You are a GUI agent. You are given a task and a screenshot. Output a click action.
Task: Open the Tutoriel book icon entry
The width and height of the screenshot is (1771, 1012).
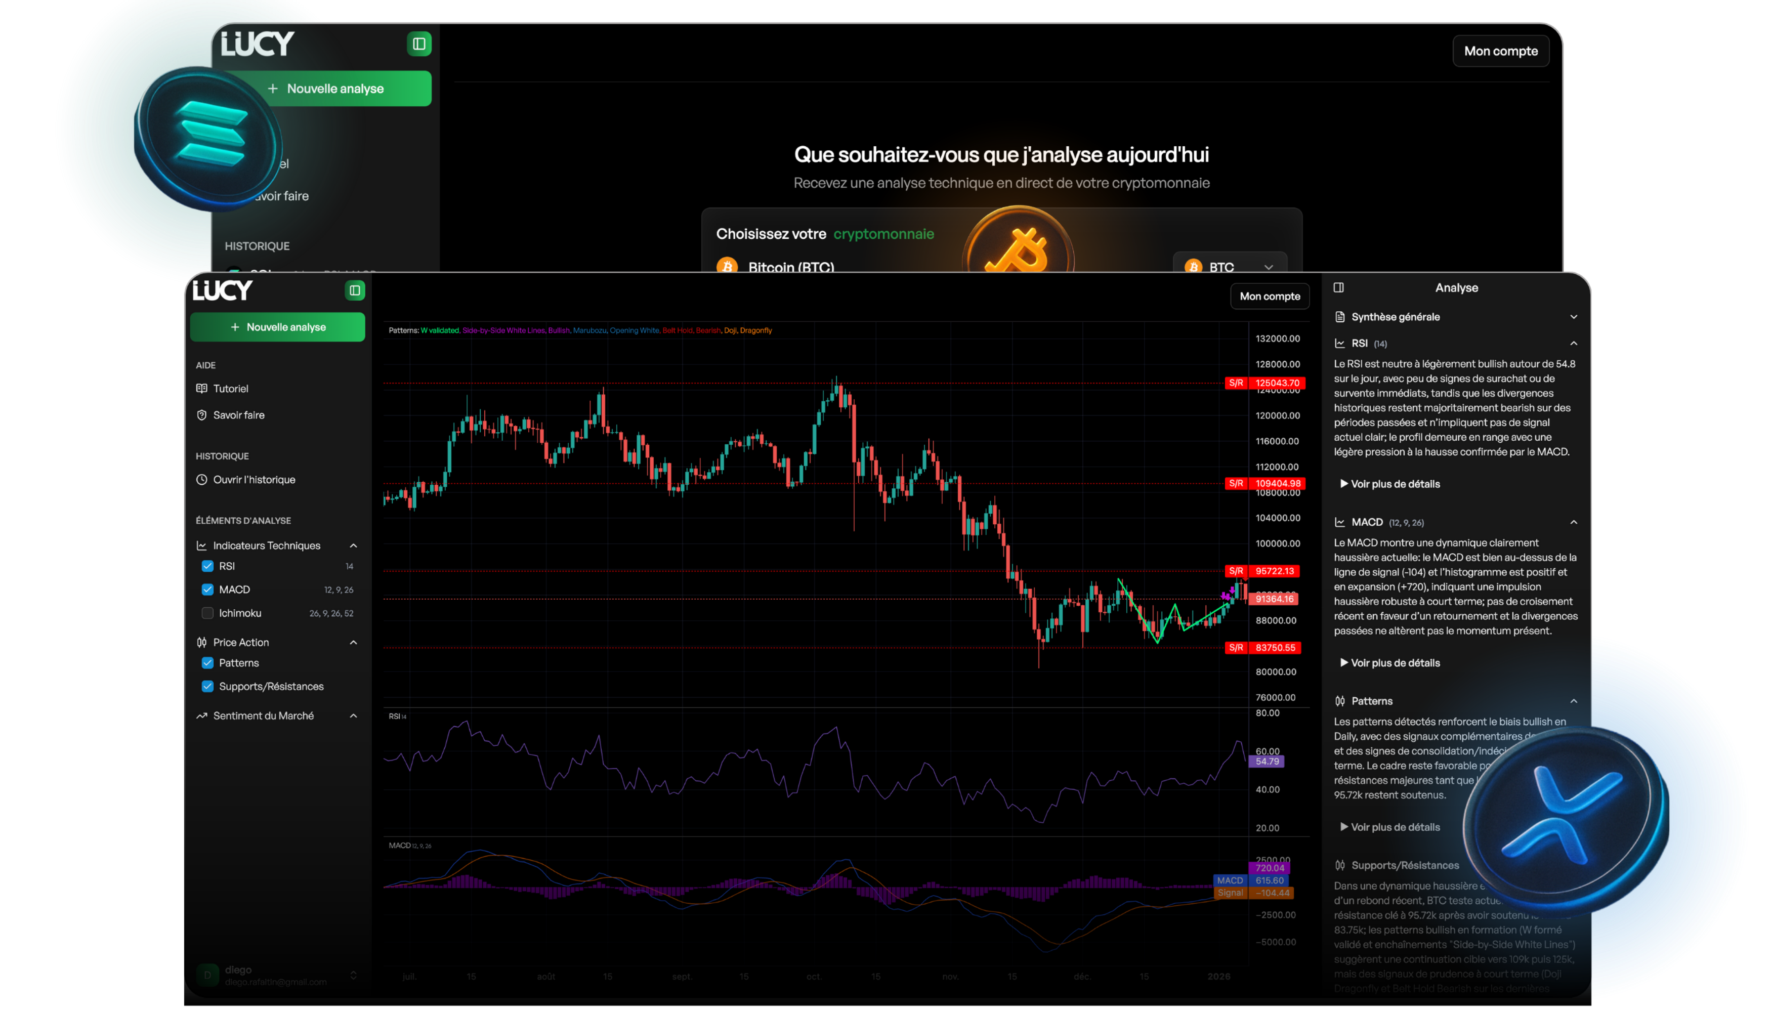pos(201,389)
